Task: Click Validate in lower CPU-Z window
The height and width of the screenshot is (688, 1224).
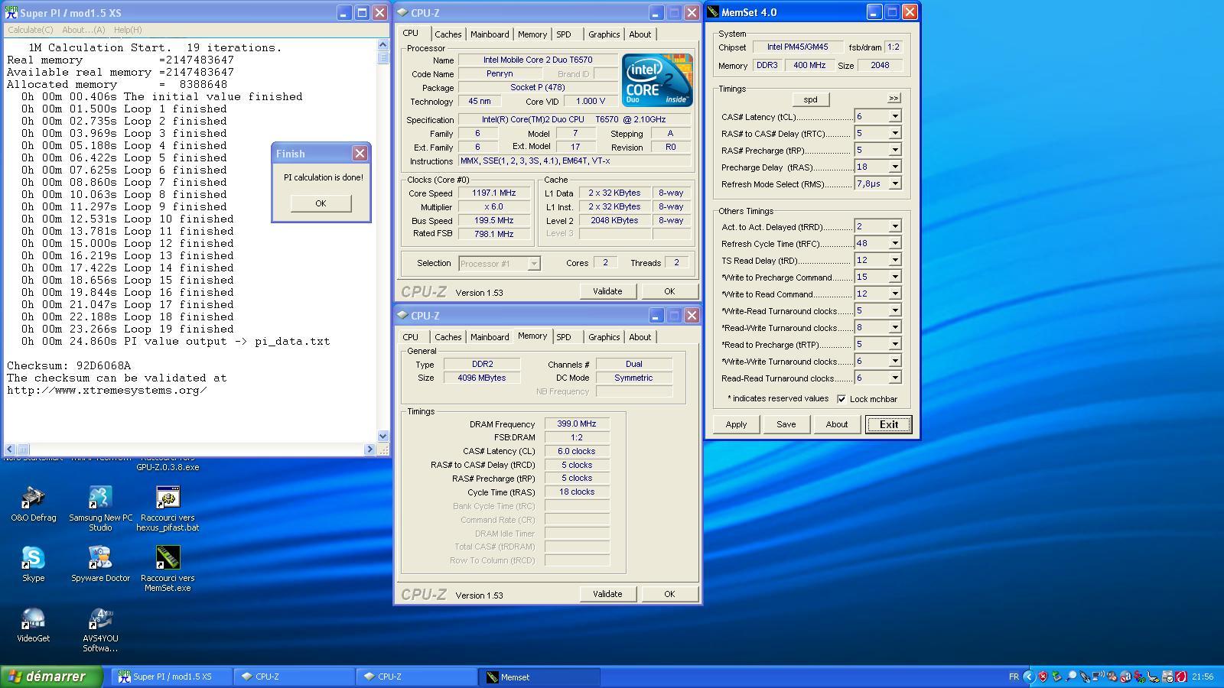Action: click(x=607, y=594)
